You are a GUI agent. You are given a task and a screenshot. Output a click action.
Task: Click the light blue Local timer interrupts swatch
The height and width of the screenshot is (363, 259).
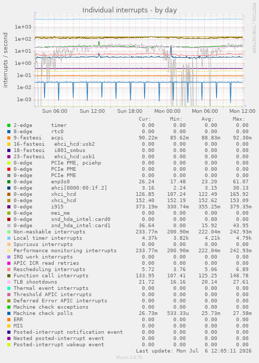[x=9, y=238]
